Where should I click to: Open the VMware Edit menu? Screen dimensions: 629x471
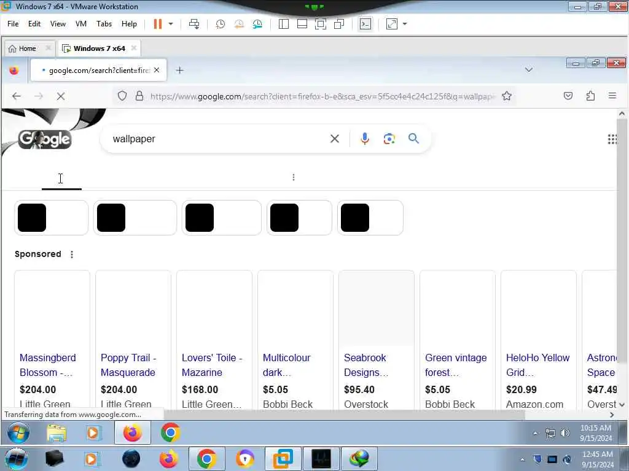coord(34,24)
